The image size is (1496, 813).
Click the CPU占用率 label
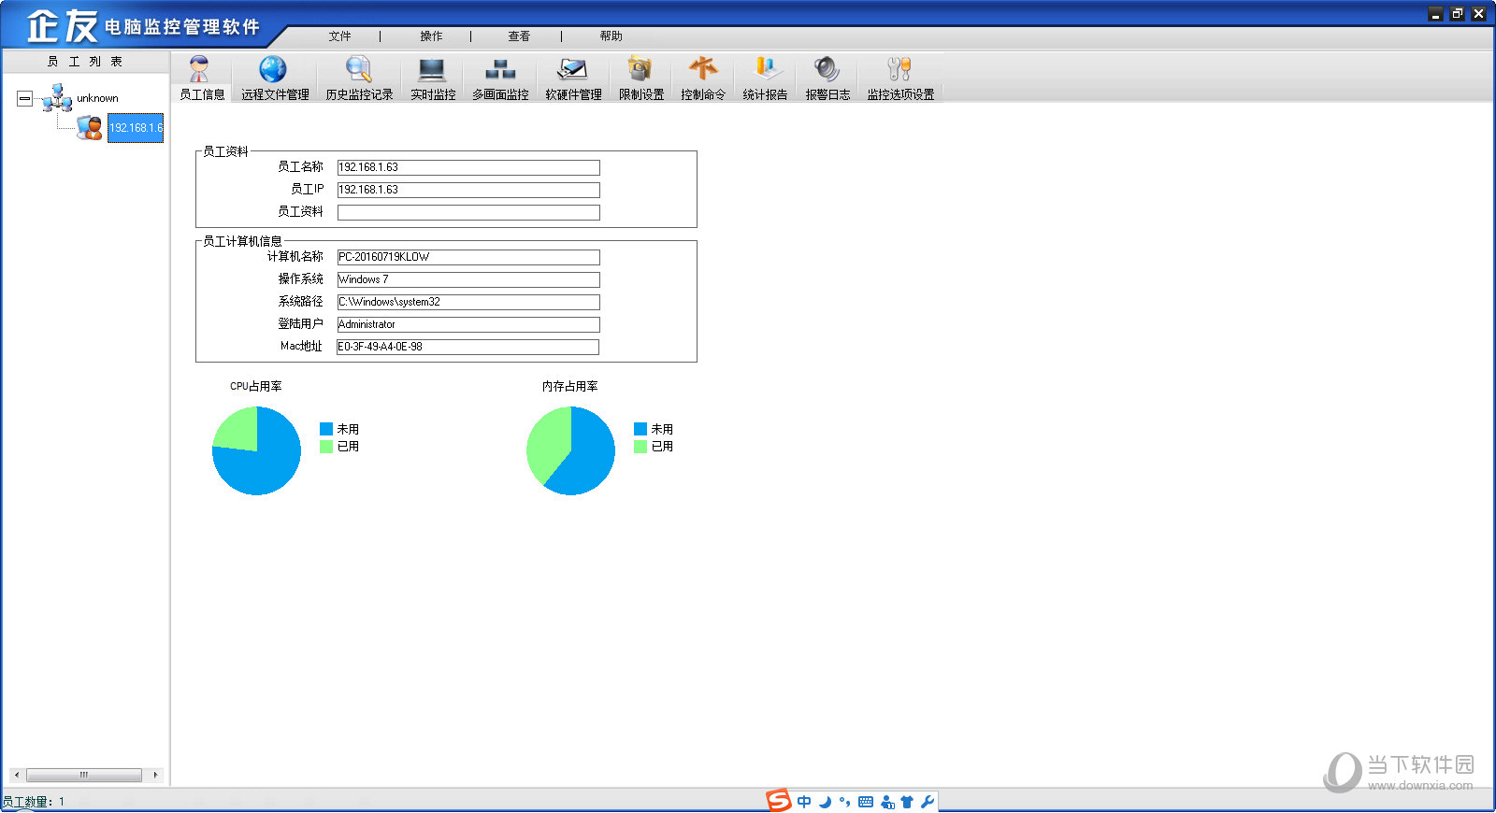(x=256, y=386)
